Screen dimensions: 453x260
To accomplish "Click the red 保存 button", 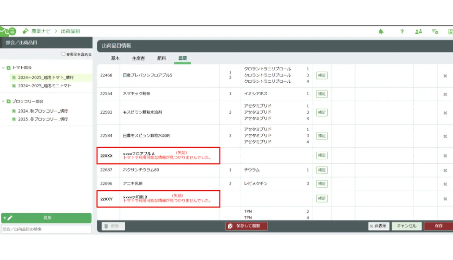I will (438, 226).
